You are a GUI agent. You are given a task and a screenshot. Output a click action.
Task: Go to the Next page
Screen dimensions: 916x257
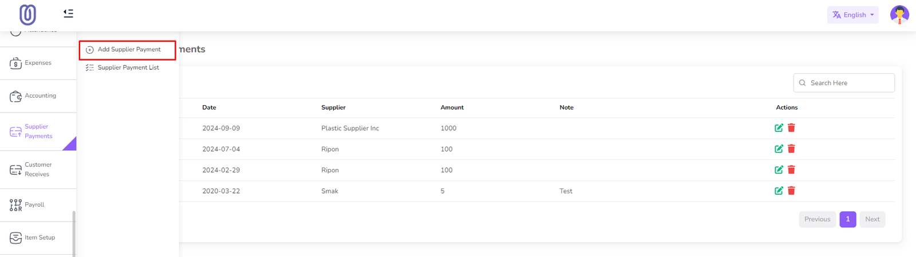(872, 219)
